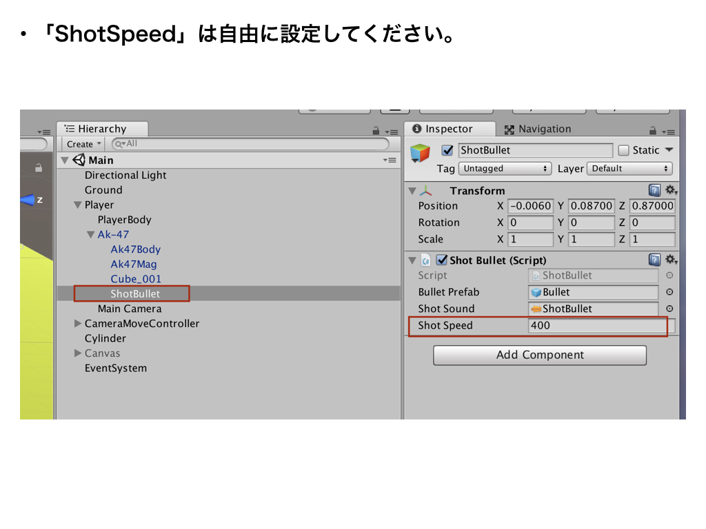This screenshot has width=706, height=529.
Task: Click the search magnifier in Hierarchy search
Action: tap(119, 144)
